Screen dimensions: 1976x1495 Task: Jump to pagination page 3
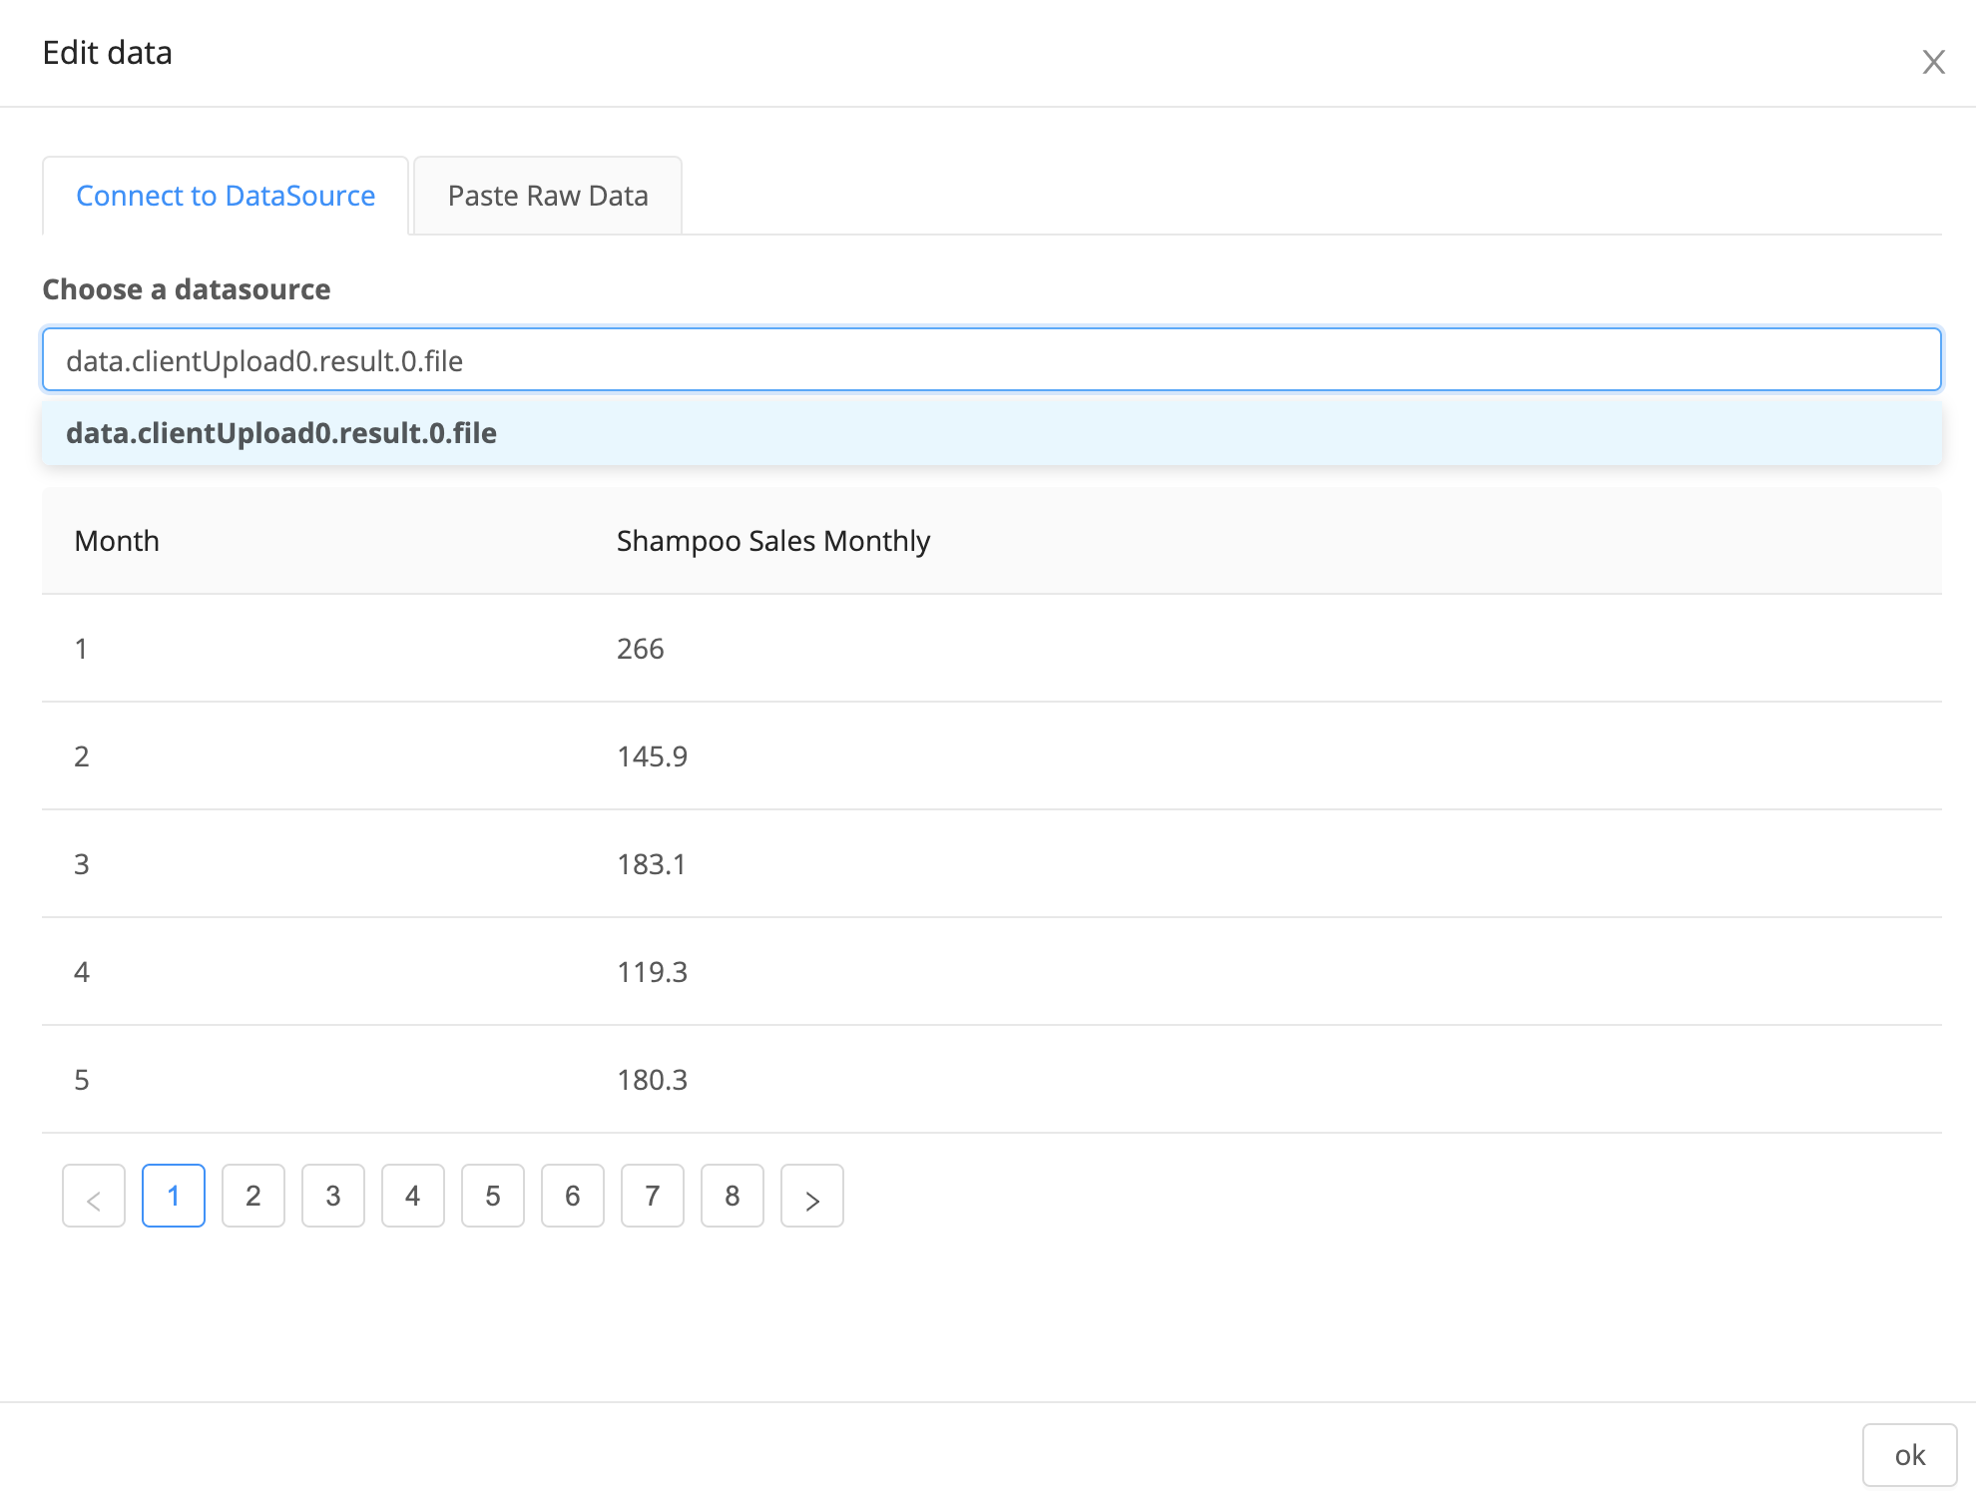coord(333,1196)
